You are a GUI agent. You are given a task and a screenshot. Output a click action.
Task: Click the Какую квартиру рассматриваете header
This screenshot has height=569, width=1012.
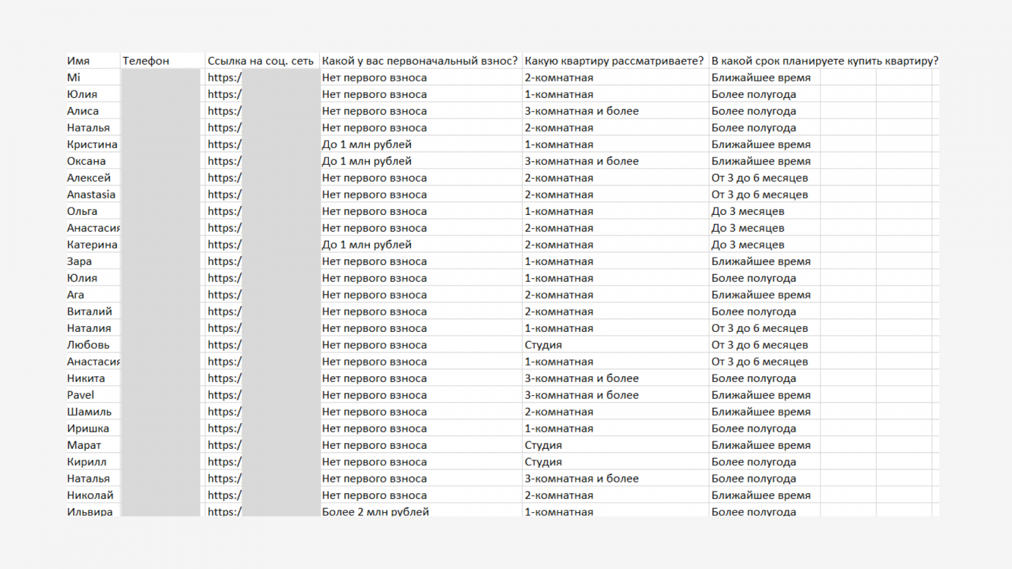614,61
